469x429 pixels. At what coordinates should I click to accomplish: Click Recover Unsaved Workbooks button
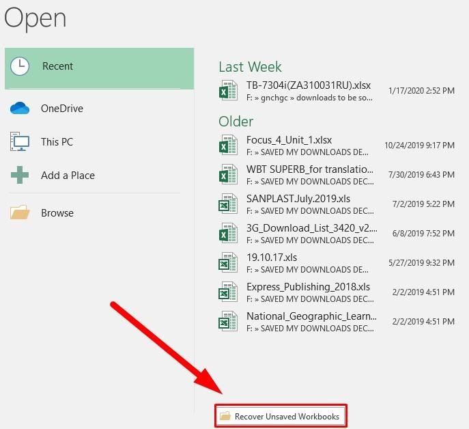pyautogui.click(x=281, y=416)
